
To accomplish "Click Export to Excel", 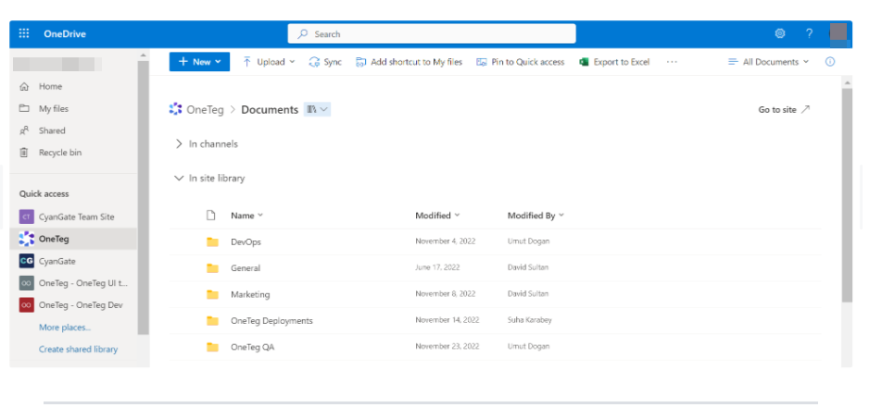I will point(614,62).
